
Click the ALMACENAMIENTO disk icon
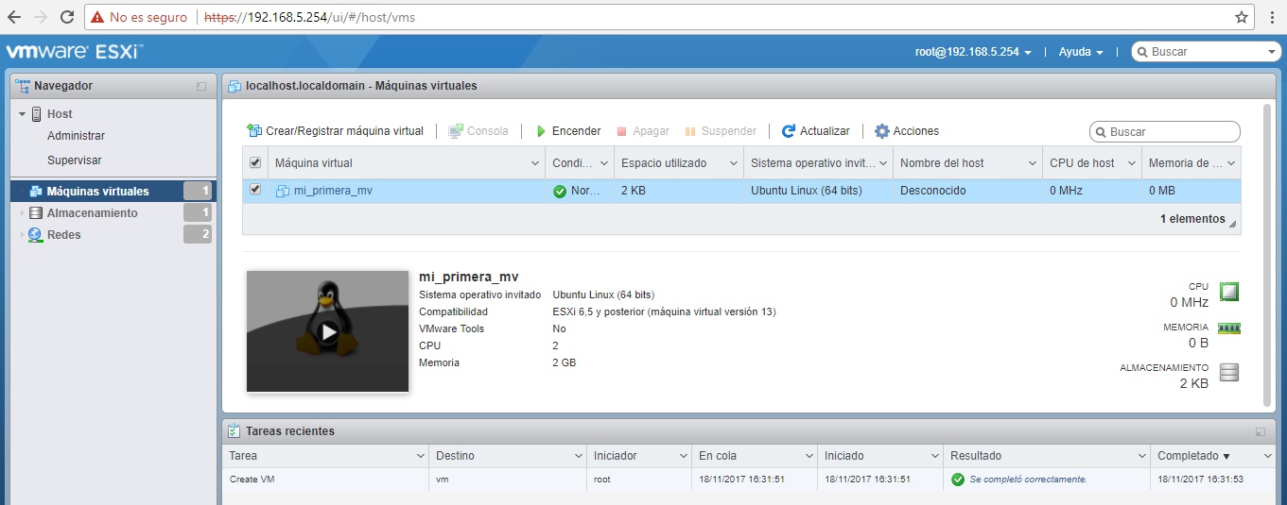pos(1229,372)
